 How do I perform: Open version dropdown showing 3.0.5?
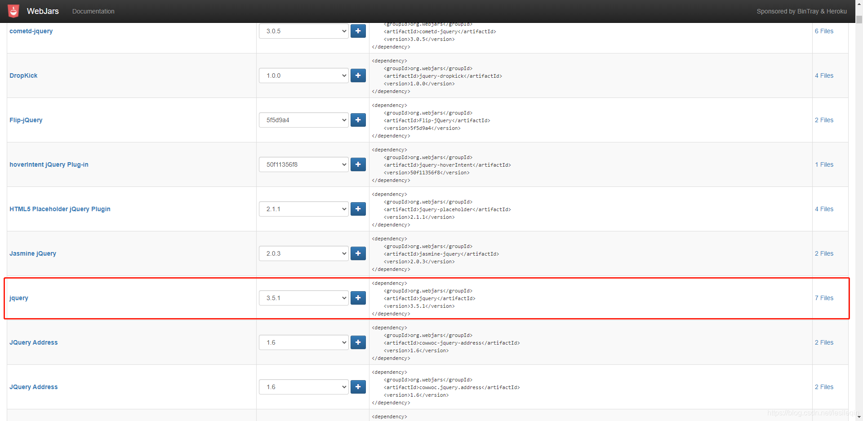[x=304, y=31]
